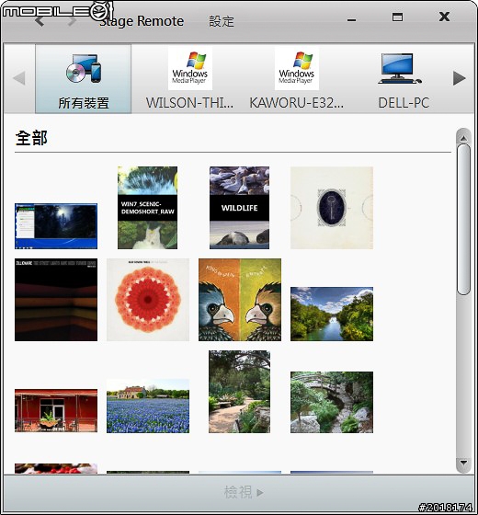
Task: Open the WILDLIFE video thumbnail
Action: pos(239,208)
